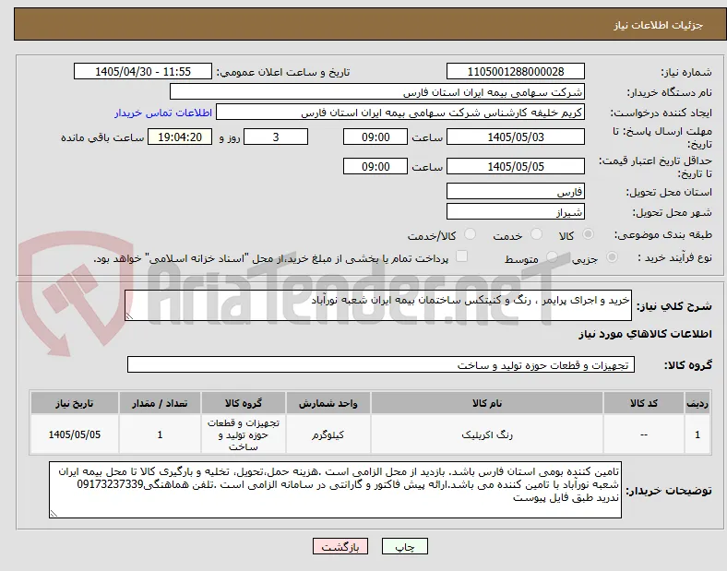Click the need number field 1105001288000028
Image resolution: width=727 pixels, height=571 pixels.
coord(516,71)
